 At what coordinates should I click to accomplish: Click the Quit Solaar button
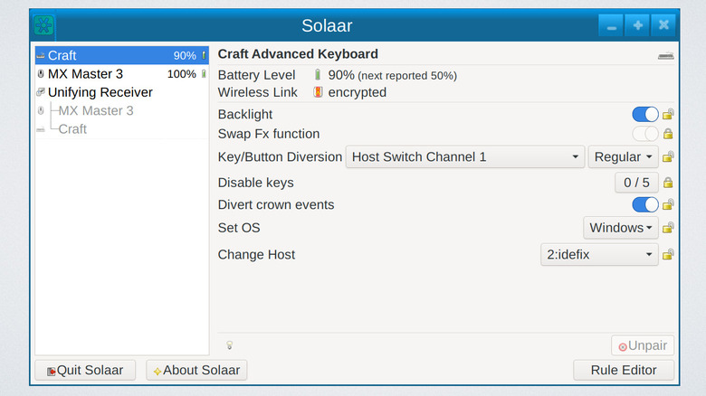point(85,370)
